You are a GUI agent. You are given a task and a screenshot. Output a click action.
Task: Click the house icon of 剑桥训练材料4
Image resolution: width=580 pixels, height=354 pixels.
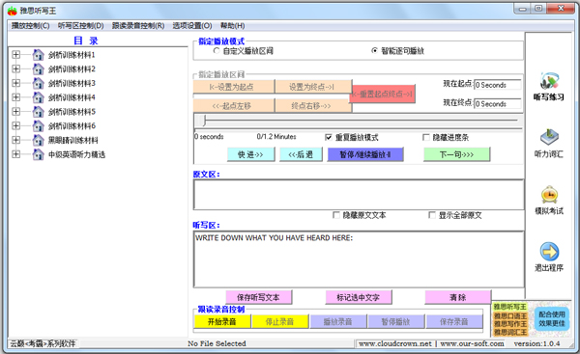tap(38, 97)
